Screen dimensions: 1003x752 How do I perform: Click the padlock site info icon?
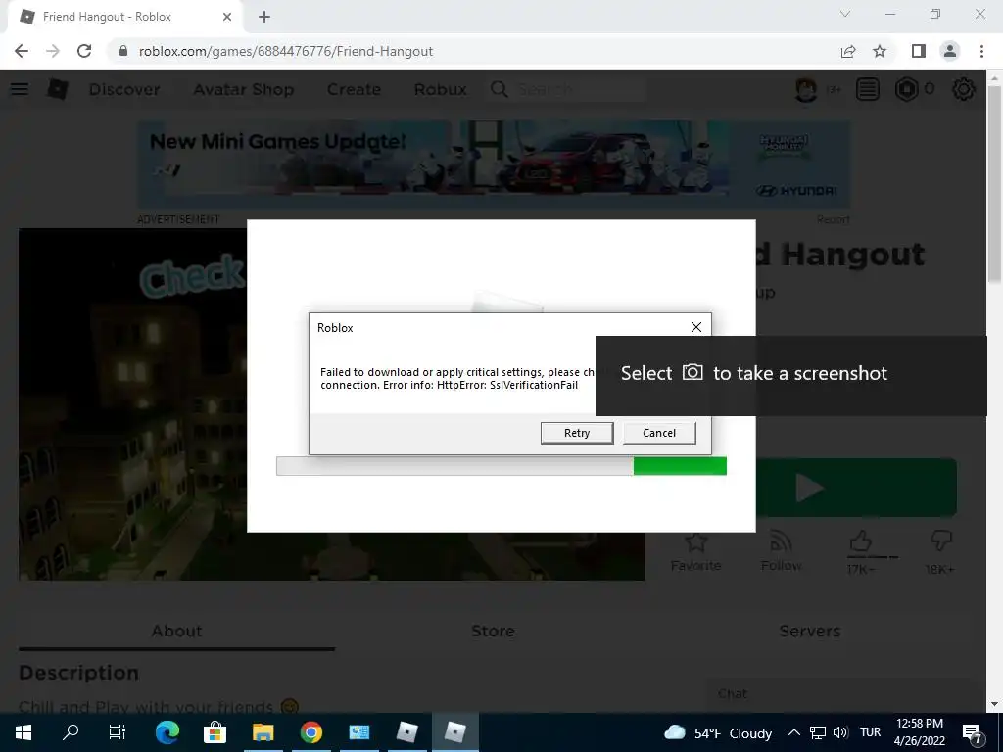pyautogui.click(x=123, y=51)
